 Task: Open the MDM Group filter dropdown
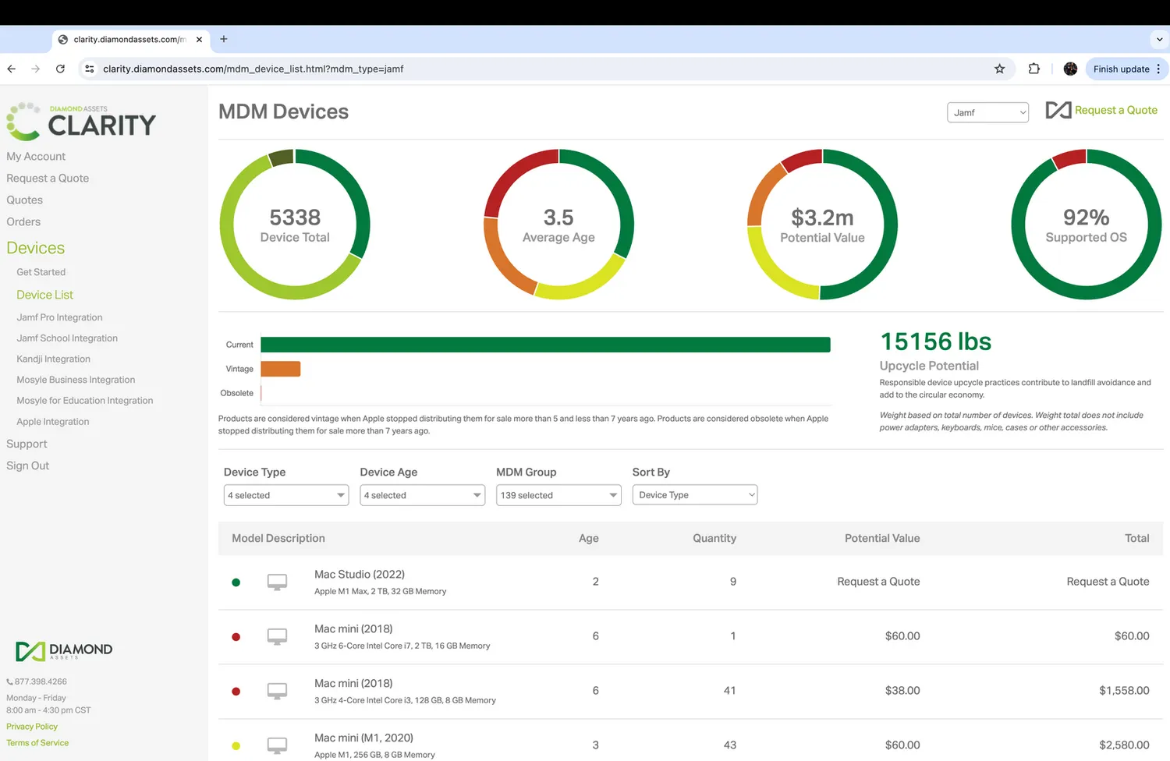click(558, 495)
